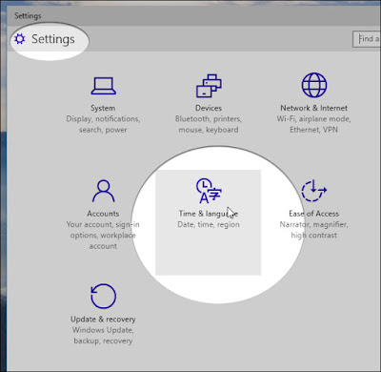
Task: Click the 'Accounts' category label
Action: pyautogui.click(x=103, y=214)
